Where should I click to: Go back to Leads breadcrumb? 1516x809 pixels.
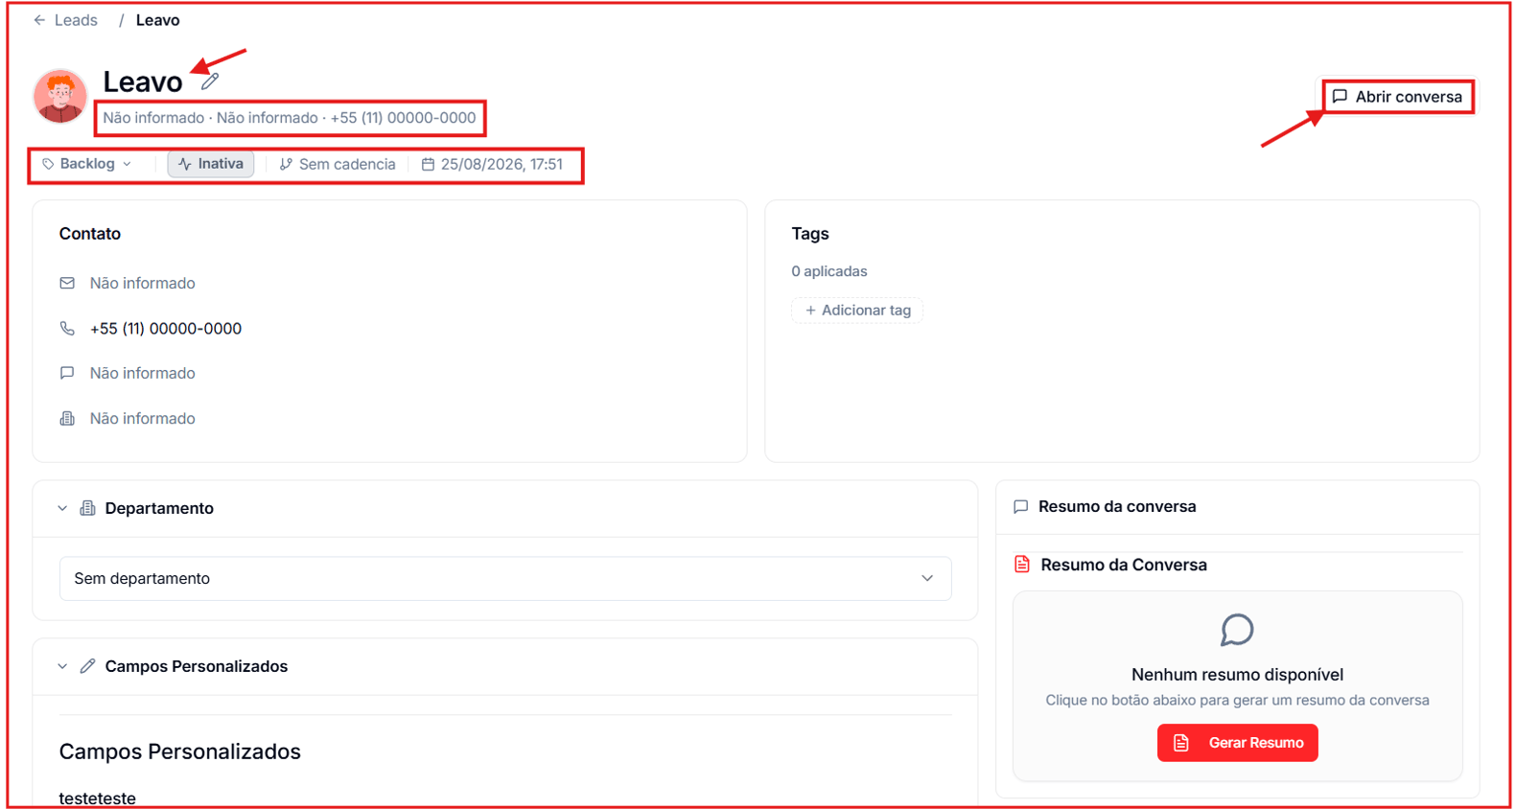tap(76, 20)
